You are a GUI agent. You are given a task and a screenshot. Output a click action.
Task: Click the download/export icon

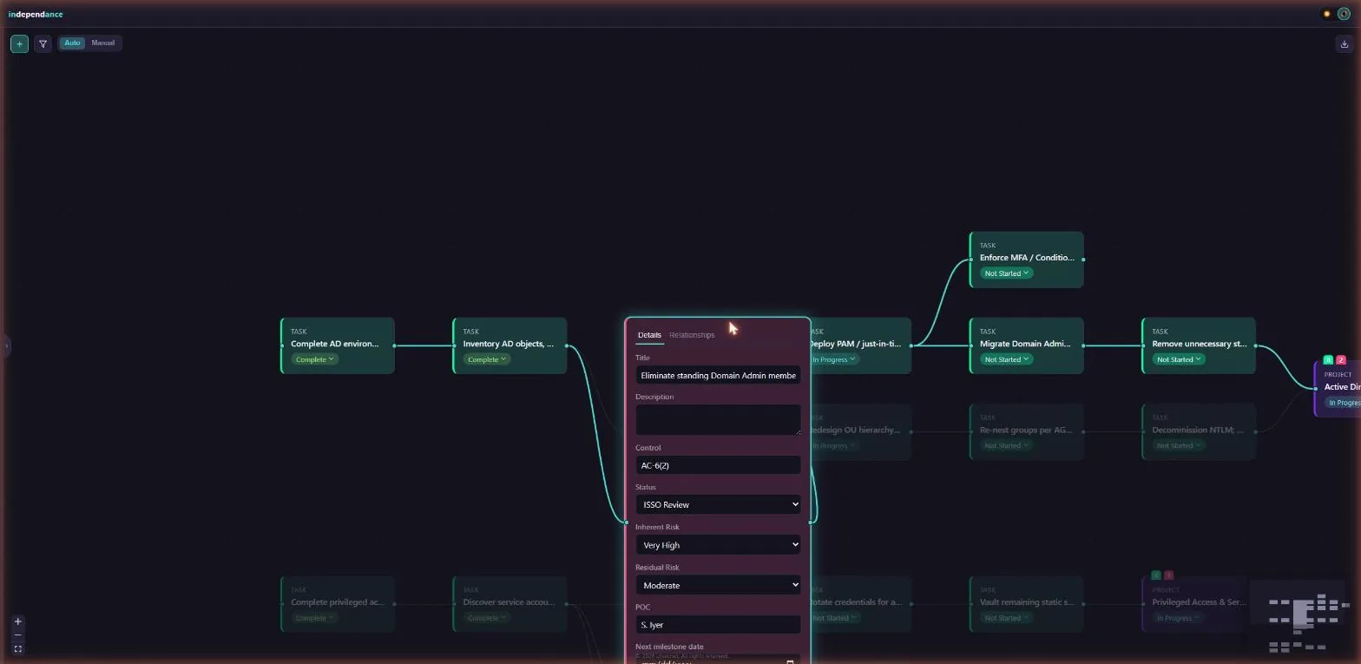point(1345,43)
